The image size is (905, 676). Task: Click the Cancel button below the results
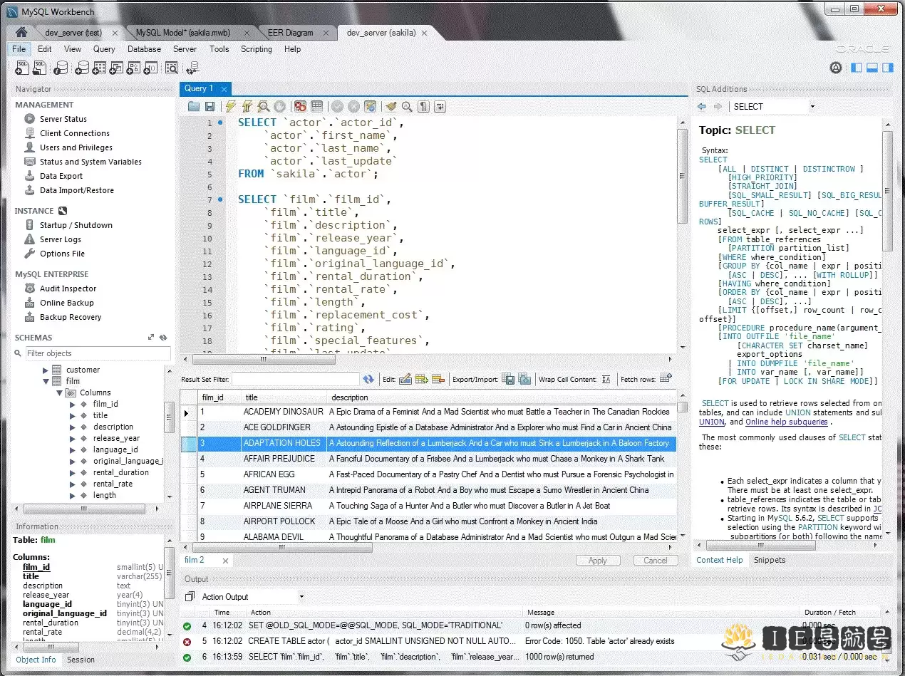point(656,561)
